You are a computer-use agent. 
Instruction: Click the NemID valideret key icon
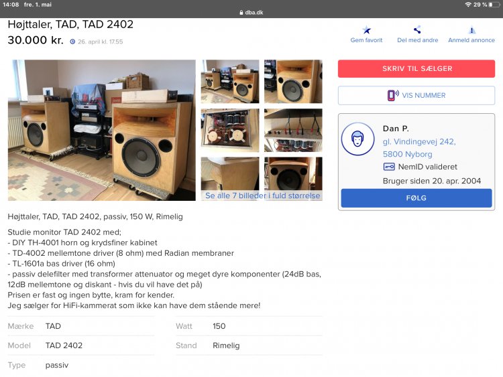(x=389, y=167)
